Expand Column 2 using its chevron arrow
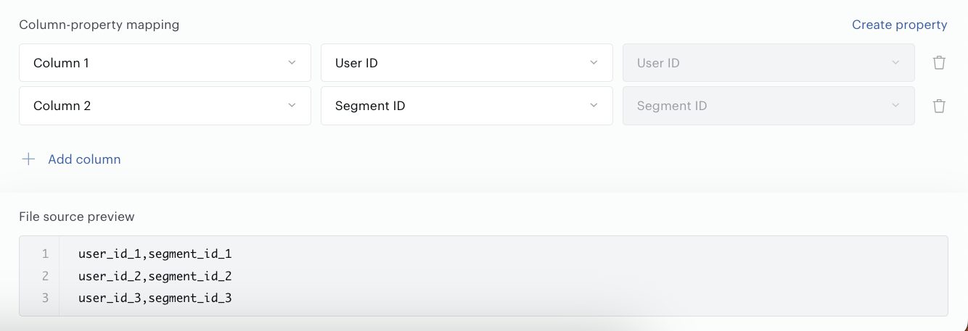The image size is (968, 331). (292, 106)
